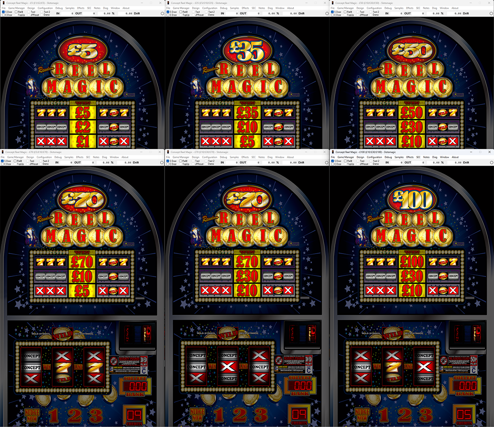Push nudge button 1 in the £10/£30/£70 window
Image resolution: width=494 pixels, height=427 pixels.
(218, 415)
